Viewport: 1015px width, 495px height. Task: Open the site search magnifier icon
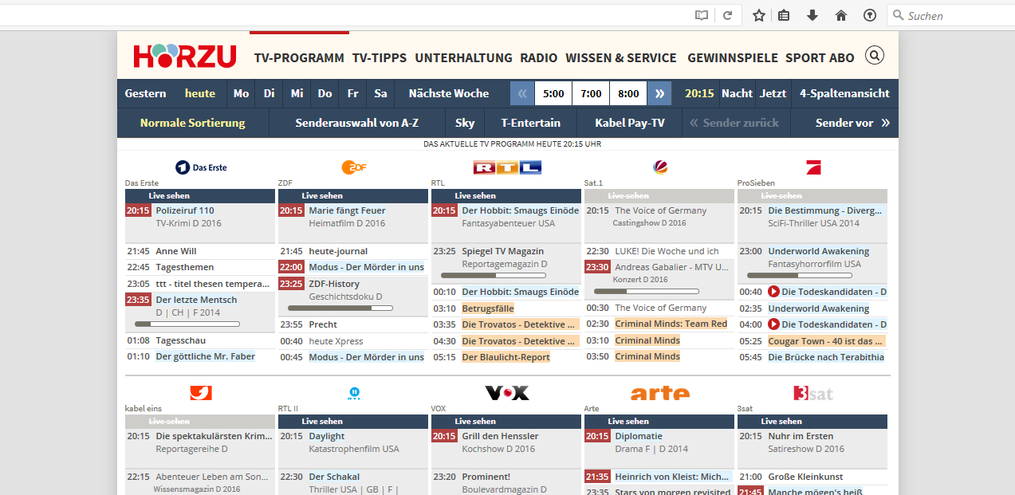(875, 56)
